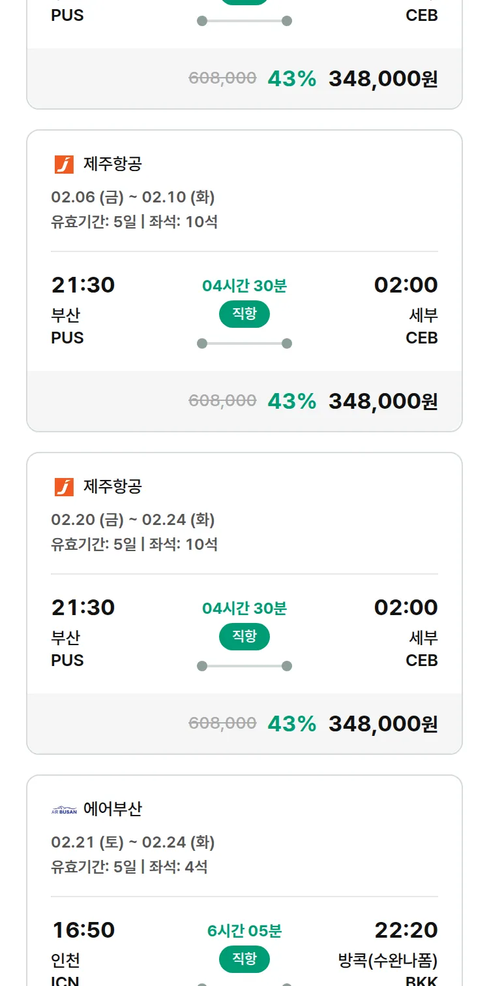Click 직항 badge on 02.06 flight
The height and width of the screenshot is (986, 489).
click(x=244, y=314)
